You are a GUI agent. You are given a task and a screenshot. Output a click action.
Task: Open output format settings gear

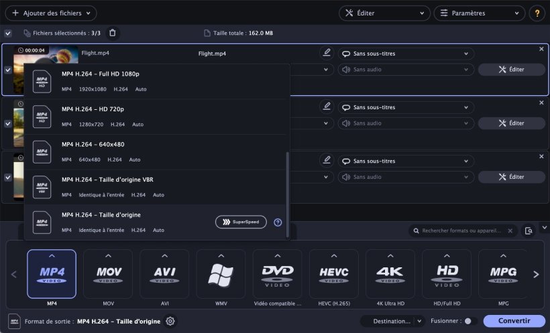click(170, 321)
